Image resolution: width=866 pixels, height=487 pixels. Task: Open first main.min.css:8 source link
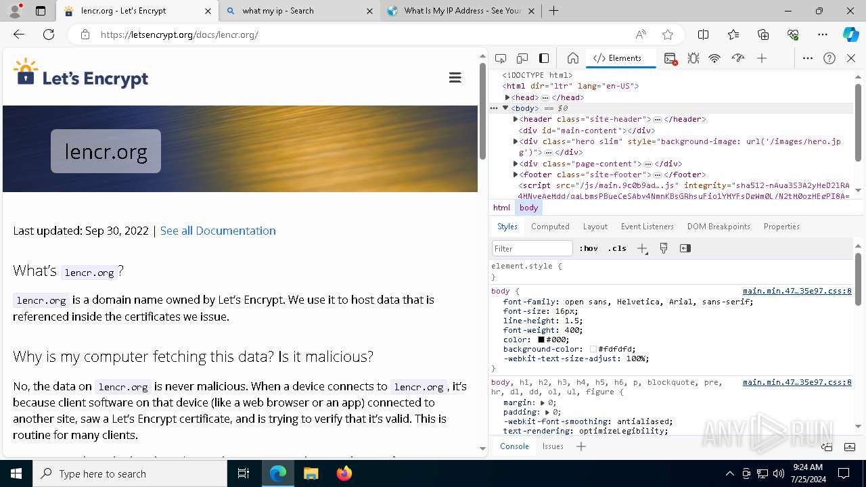pos(797,292)
